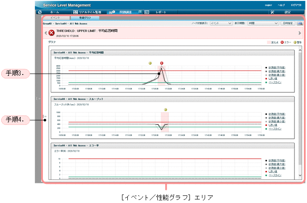Viewport: 307px width, 203px height.
Task: Click the スループット graph panel header
Action: (x=172, y=99)
